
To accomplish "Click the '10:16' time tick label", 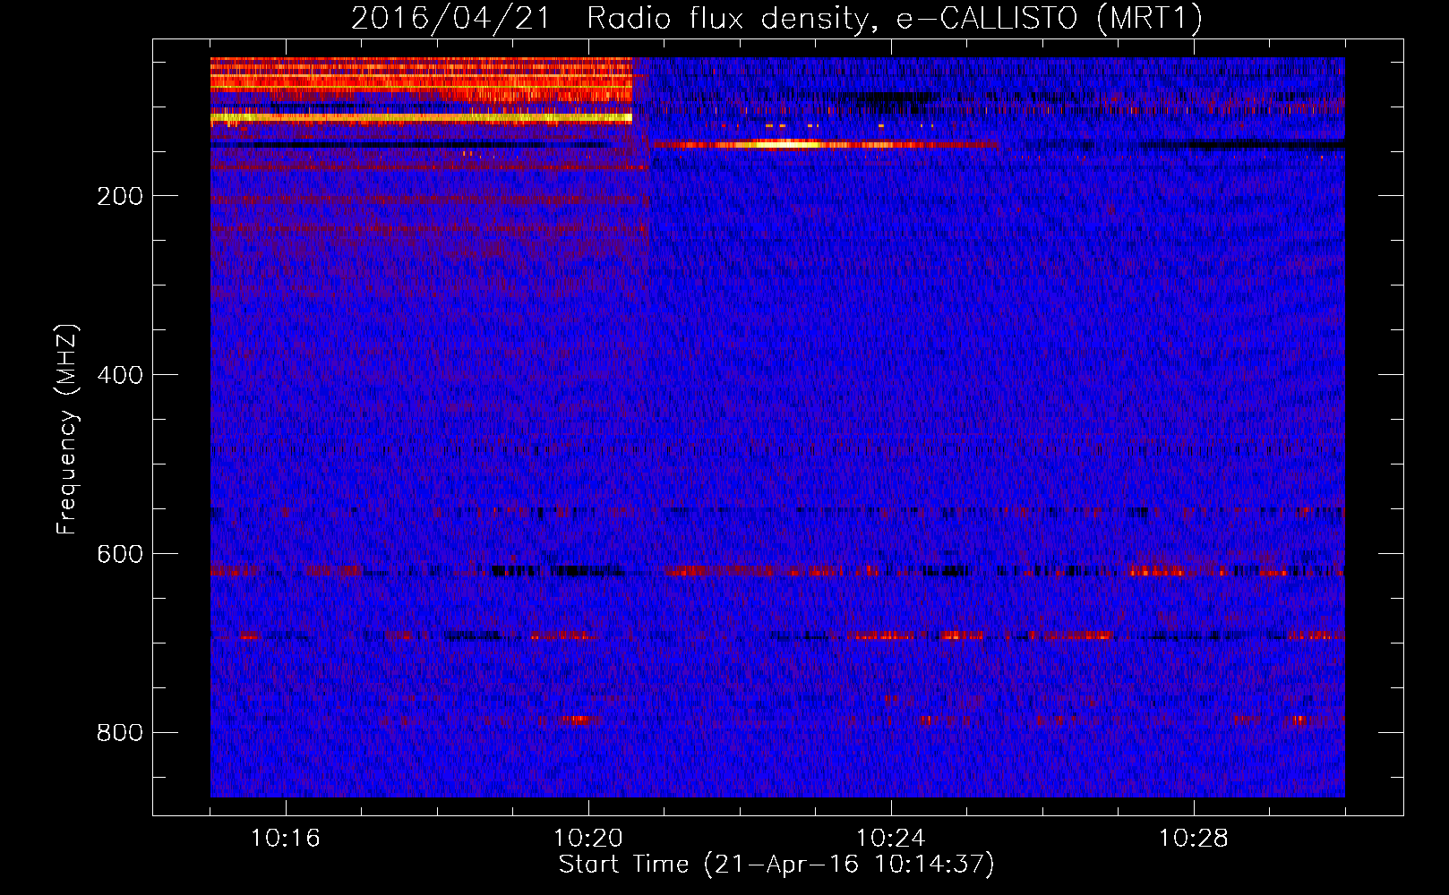I will 286,839.
